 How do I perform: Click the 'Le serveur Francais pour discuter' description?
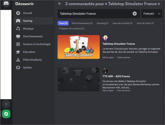coord(131,50)
